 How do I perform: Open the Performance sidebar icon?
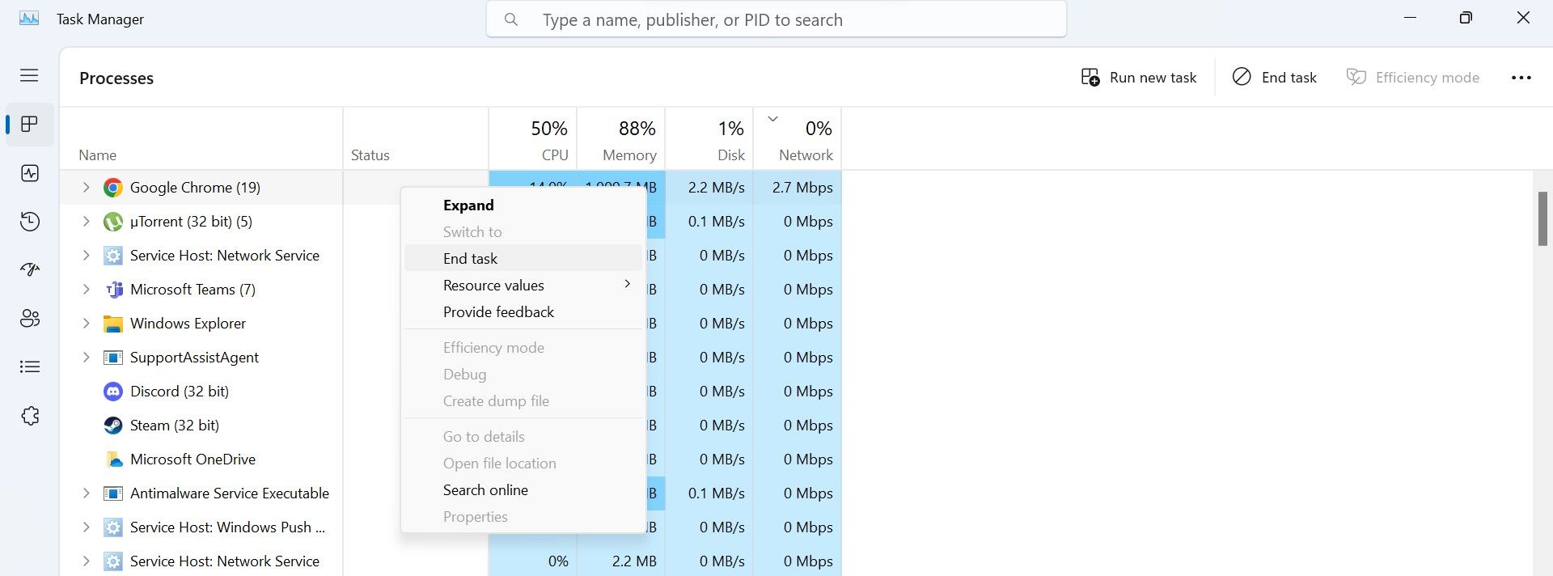pos(30,173)
